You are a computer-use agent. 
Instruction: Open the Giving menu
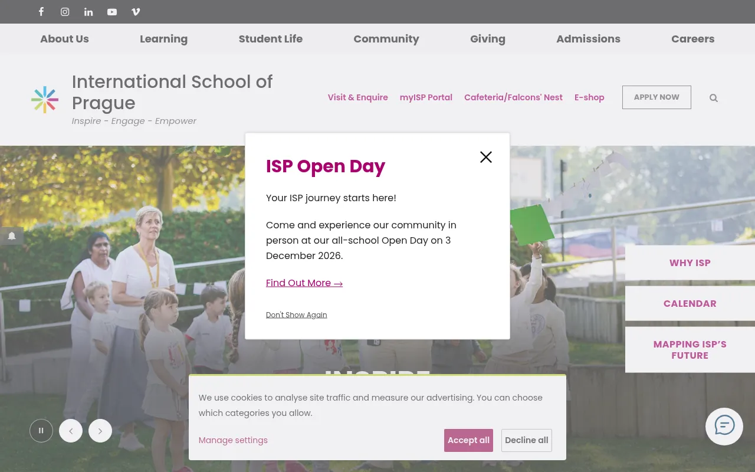pos(488,39)
